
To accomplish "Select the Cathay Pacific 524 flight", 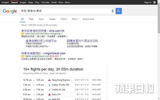I will (x=63, y=85).
